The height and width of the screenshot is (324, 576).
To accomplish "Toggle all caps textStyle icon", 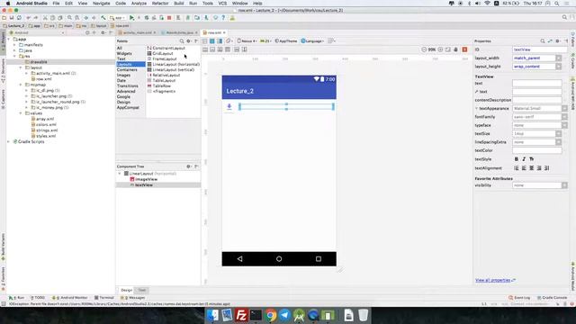I will click(532, 159).
